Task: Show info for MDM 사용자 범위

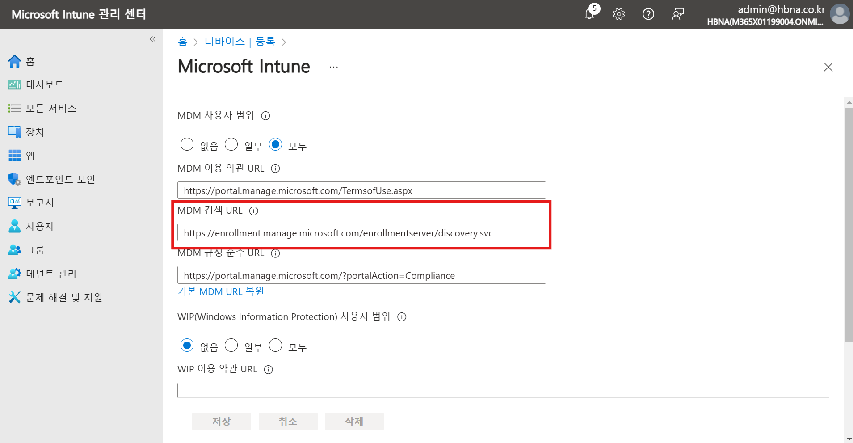Action: 265,116
